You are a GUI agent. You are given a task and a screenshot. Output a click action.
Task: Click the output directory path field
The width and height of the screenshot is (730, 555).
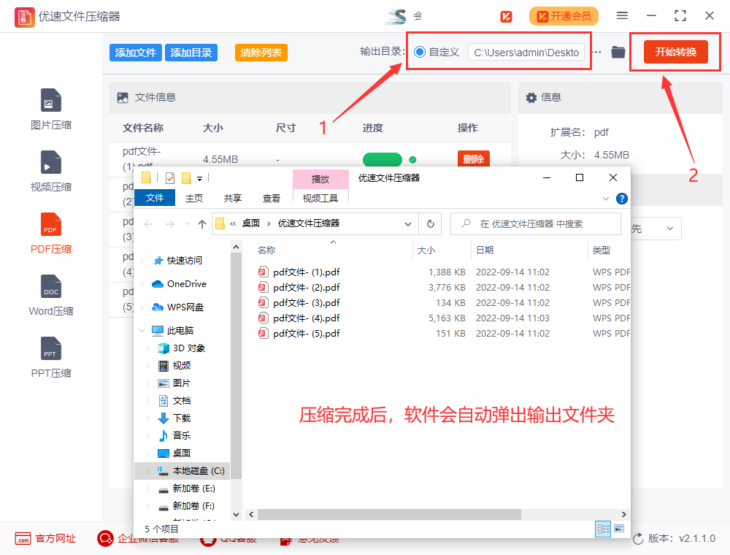[x=526, y=53]
